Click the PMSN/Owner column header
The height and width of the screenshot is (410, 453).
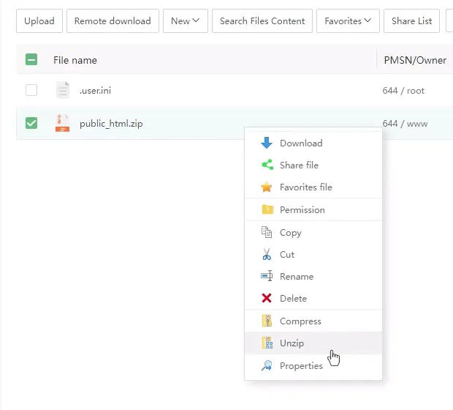pos(415,60)
